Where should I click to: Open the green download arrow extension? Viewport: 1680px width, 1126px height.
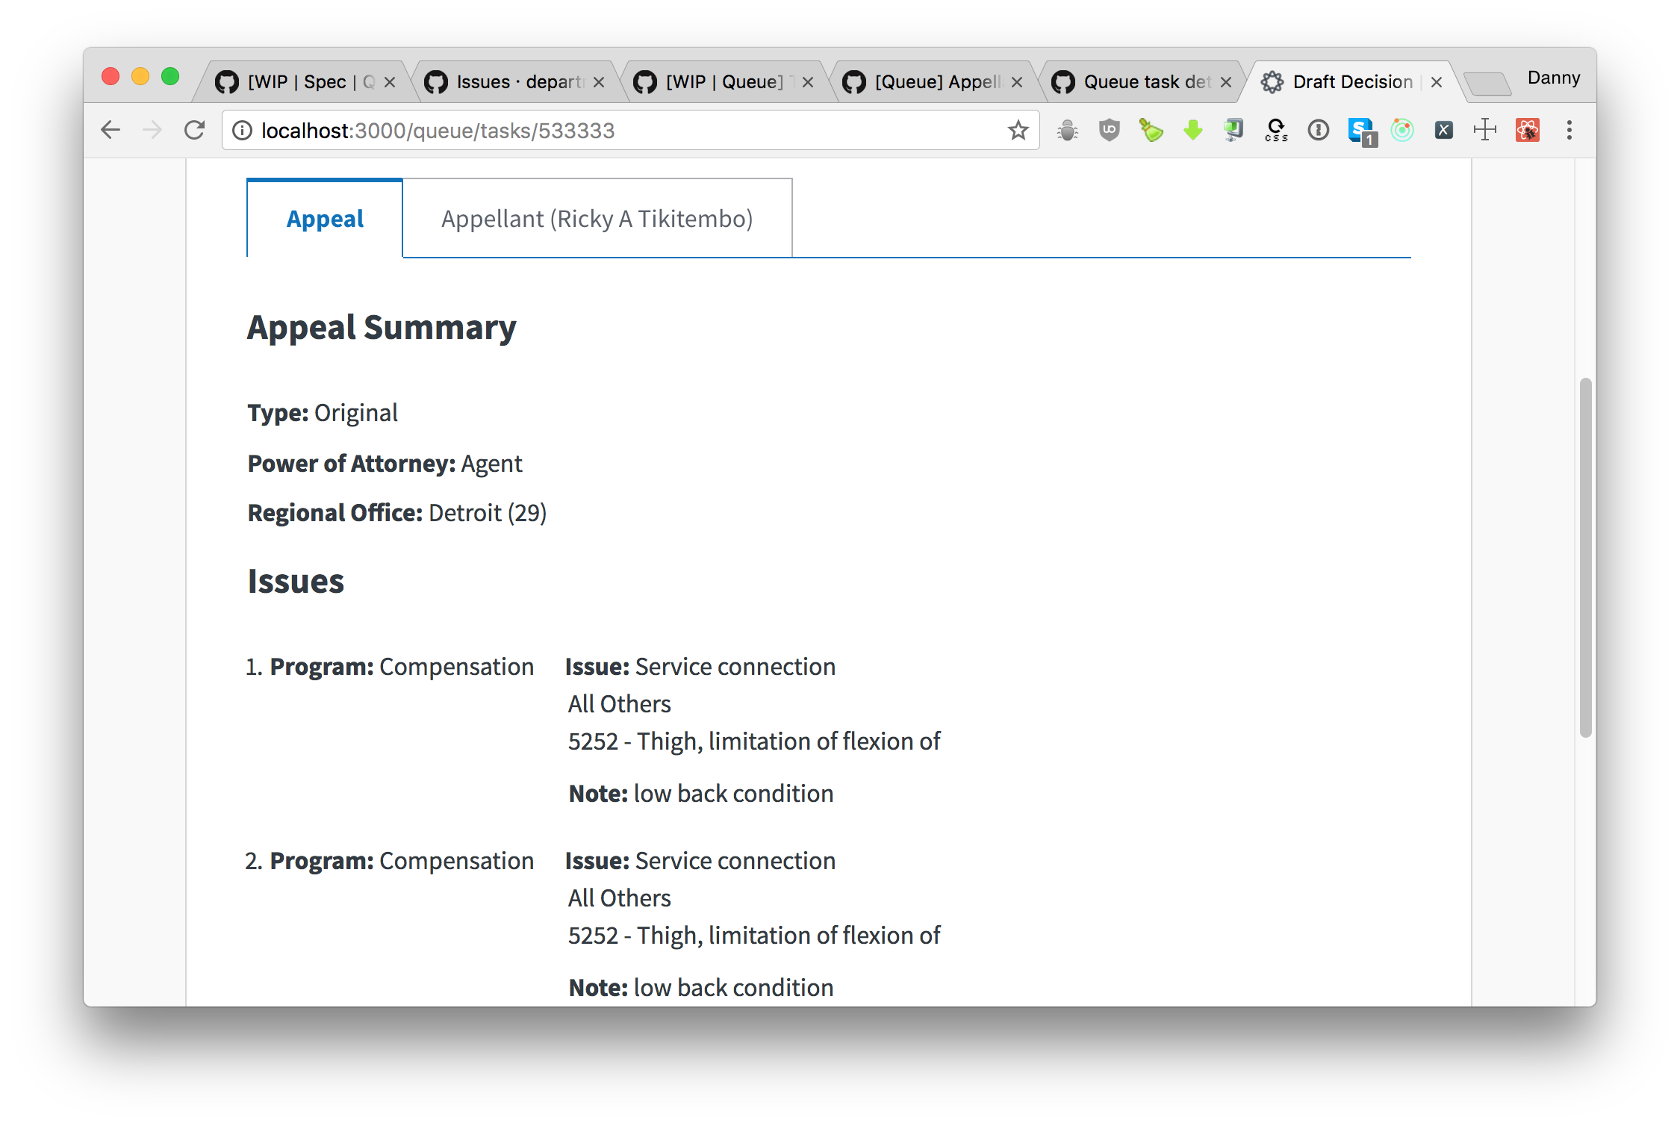1193,131
